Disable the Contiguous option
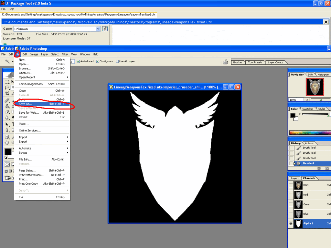Image resolution: width=331 pixels, height=248 pixels. (x=98, y=61)
